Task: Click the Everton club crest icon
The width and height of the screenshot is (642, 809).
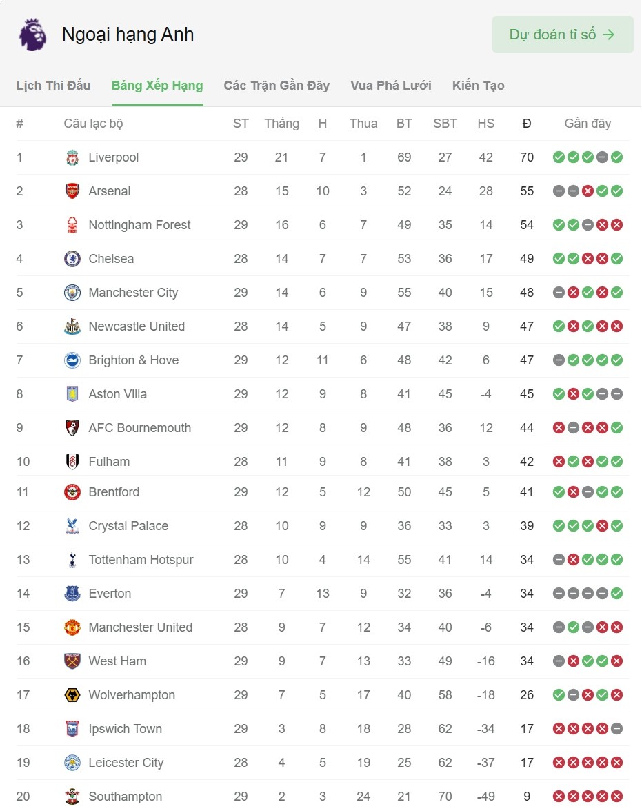Action: pyautogui.click(x=72, y=594)
